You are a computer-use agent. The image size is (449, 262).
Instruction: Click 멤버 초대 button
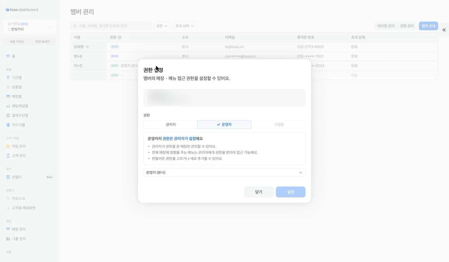click(428, 26)
